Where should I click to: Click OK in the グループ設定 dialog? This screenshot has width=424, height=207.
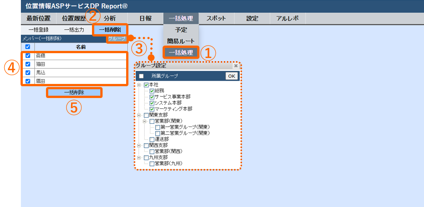click(232, 76)
